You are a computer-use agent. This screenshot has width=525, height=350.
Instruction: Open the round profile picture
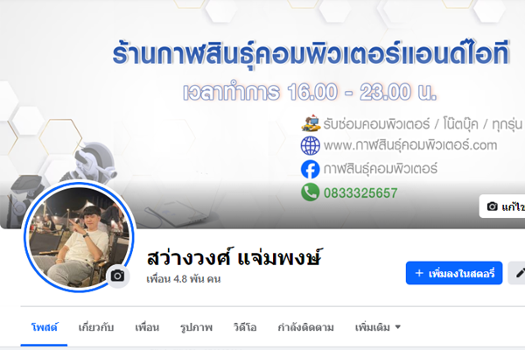pos(79,237)
